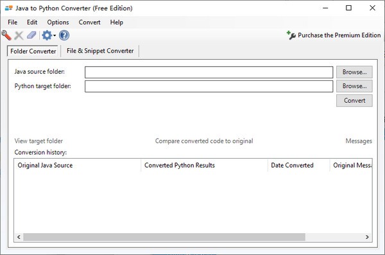Click Purchase the Premium Edition link
Viewport: 385px width, 255px height.
(x=339, y=35)
